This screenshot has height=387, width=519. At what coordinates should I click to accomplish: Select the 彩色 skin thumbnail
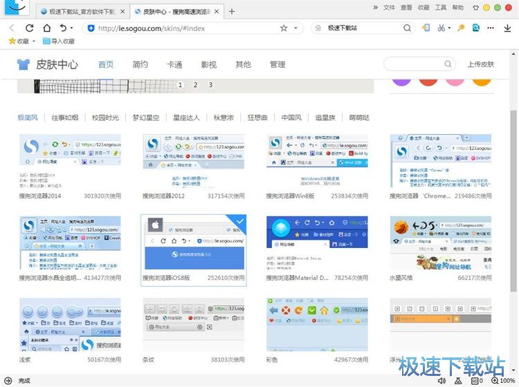coord(317,325)
